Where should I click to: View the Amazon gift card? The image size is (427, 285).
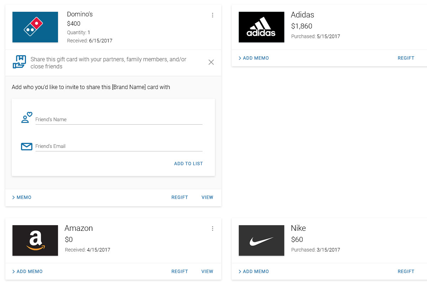(207, 271)
